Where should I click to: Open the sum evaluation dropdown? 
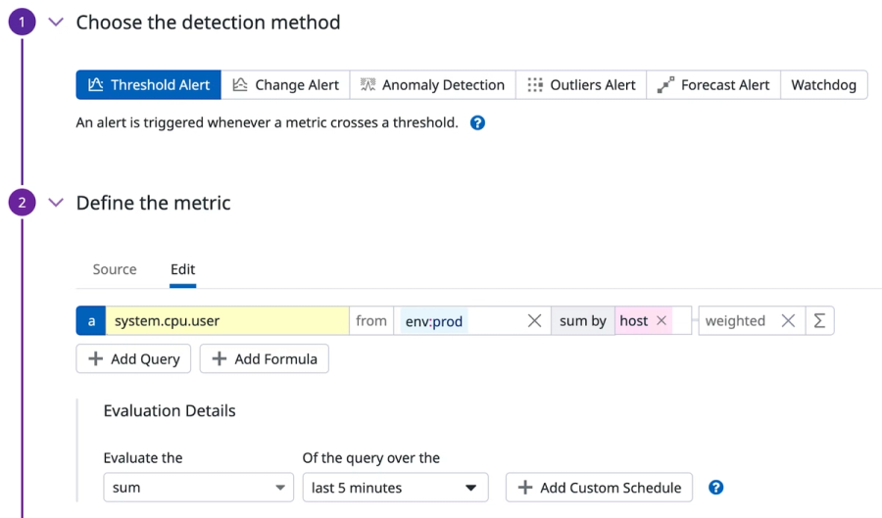(x=198, y=488)
